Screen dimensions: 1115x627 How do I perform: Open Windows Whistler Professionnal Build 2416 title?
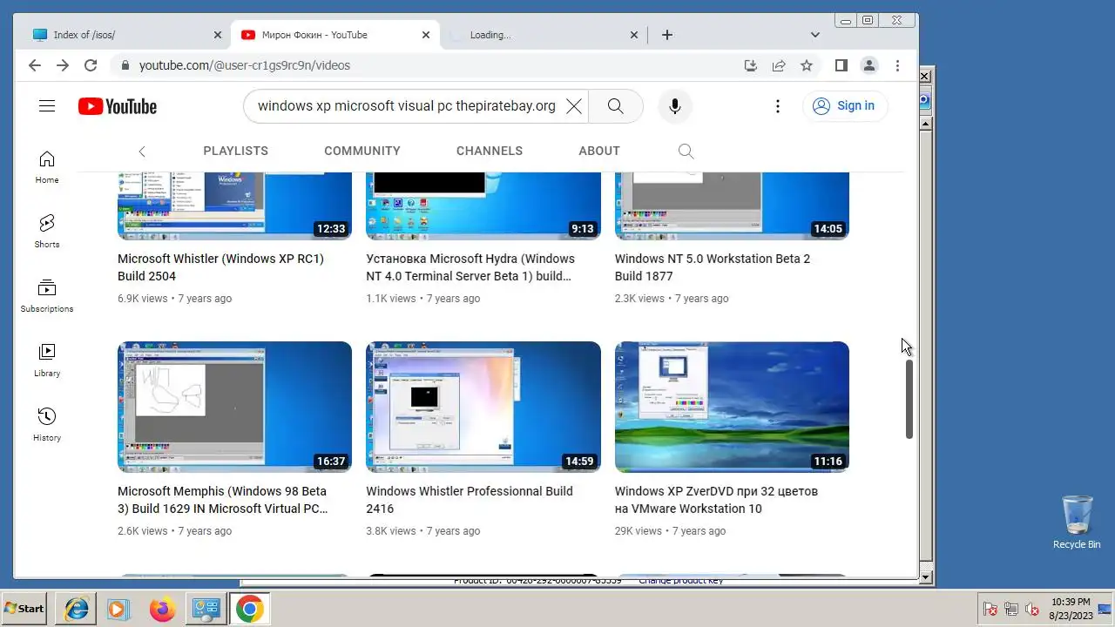point(470,500)
